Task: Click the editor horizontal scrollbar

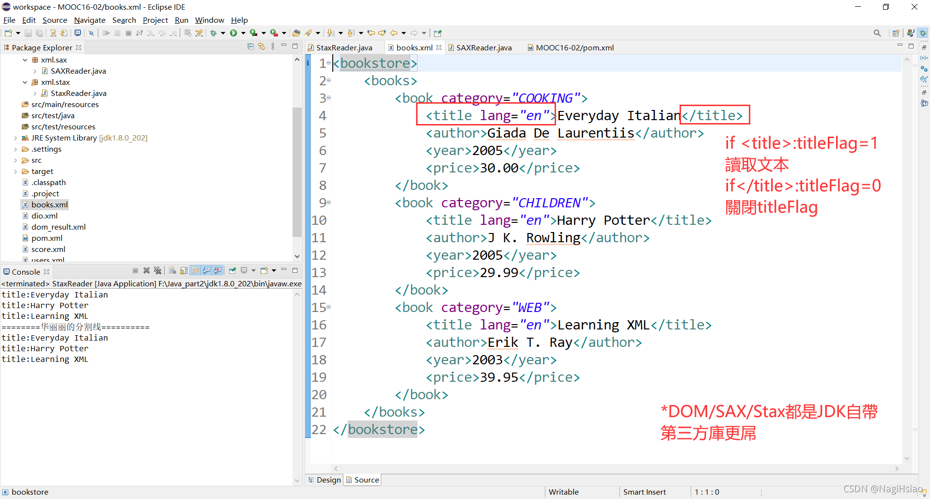Action: pos(615,468)
